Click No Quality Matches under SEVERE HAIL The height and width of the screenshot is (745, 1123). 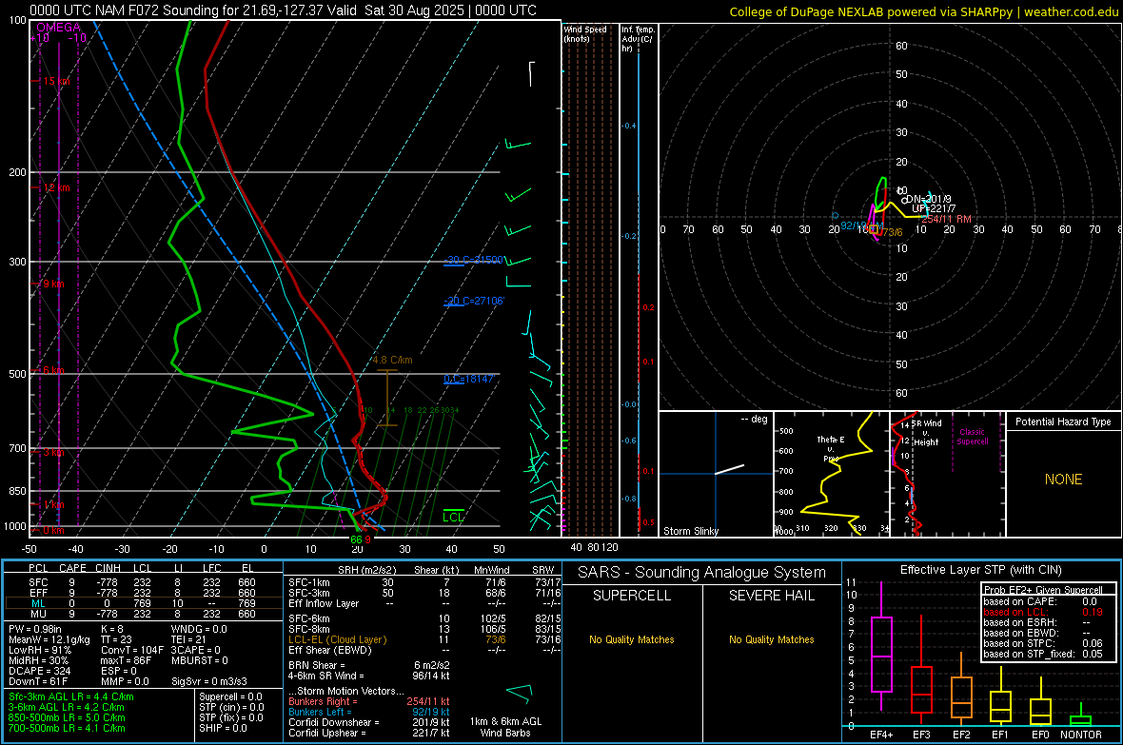pos(771,639)
